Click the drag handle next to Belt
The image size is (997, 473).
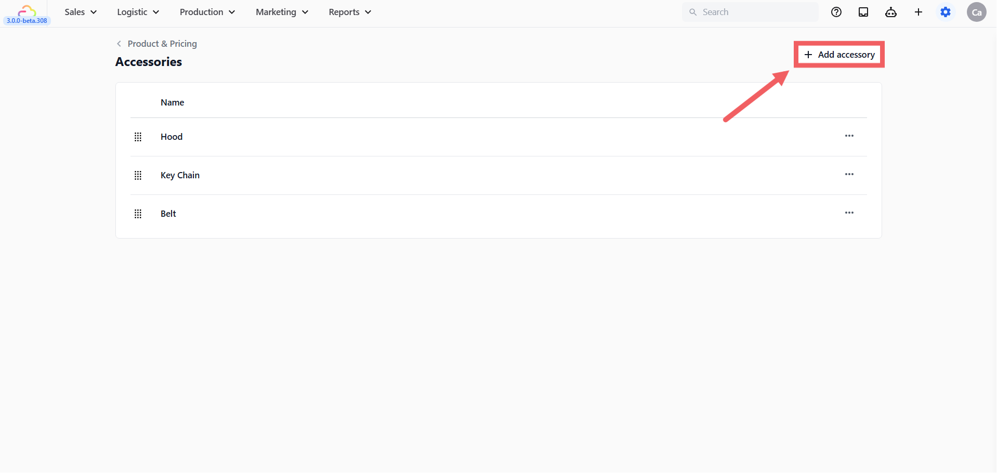tap(138, 214)
